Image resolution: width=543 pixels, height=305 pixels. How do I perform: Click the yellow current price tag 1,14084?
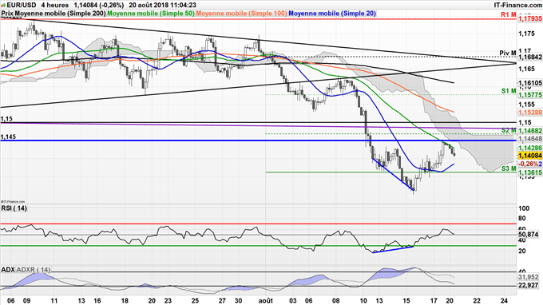point(529,156)
